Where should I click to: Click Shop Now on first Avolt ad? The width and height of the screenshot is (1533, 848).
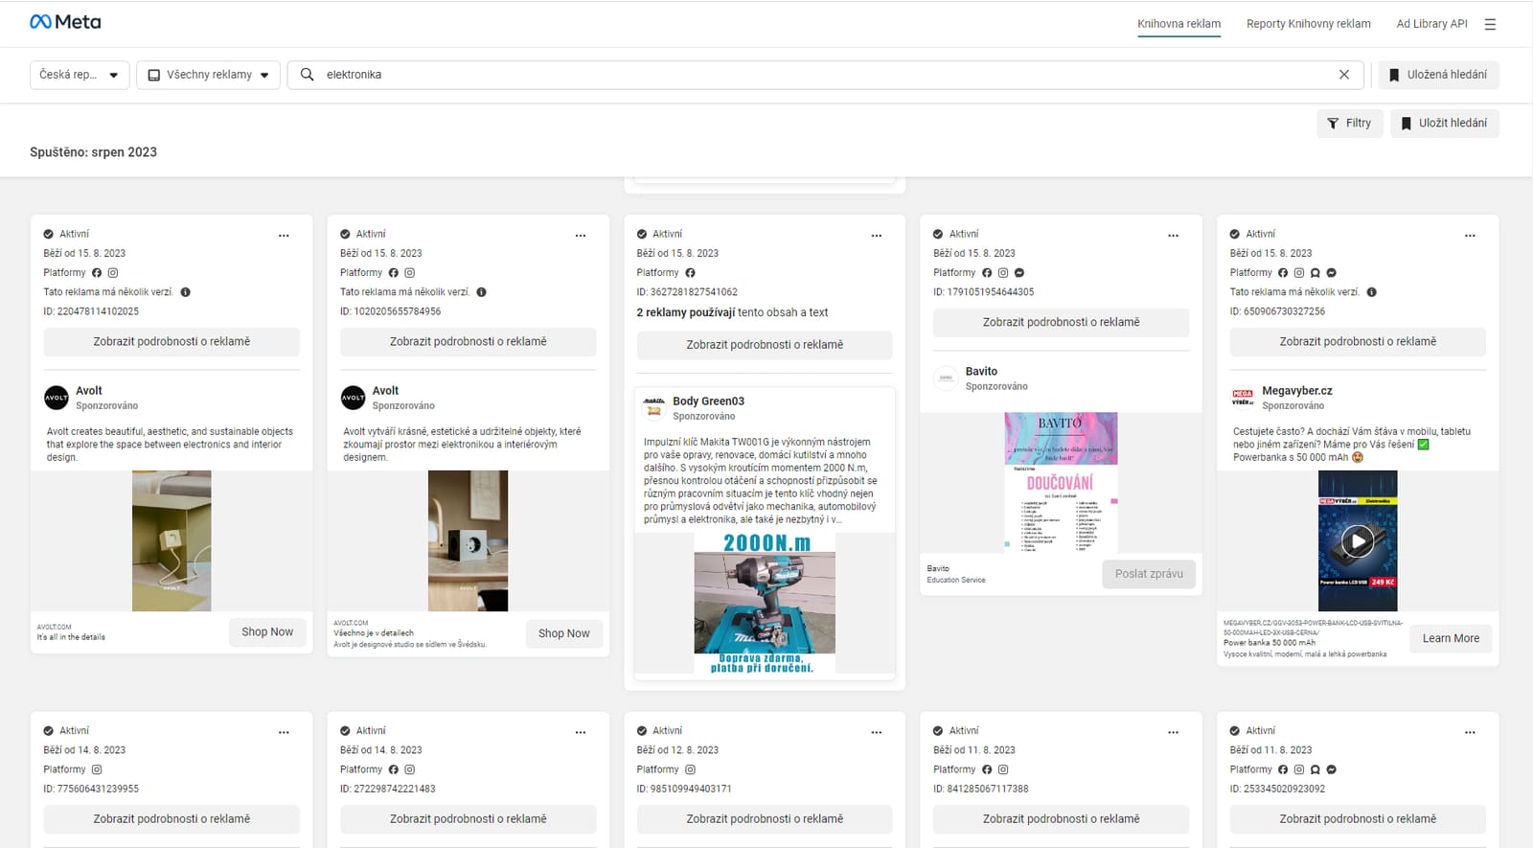tap(267, 632)
